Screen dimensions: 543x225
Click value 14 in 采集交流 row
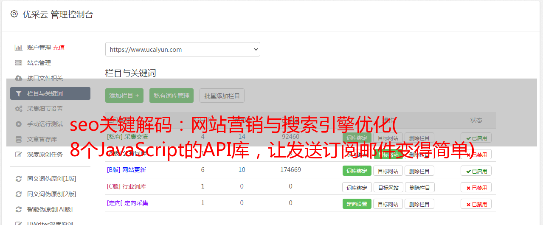(x=242, y=137)
